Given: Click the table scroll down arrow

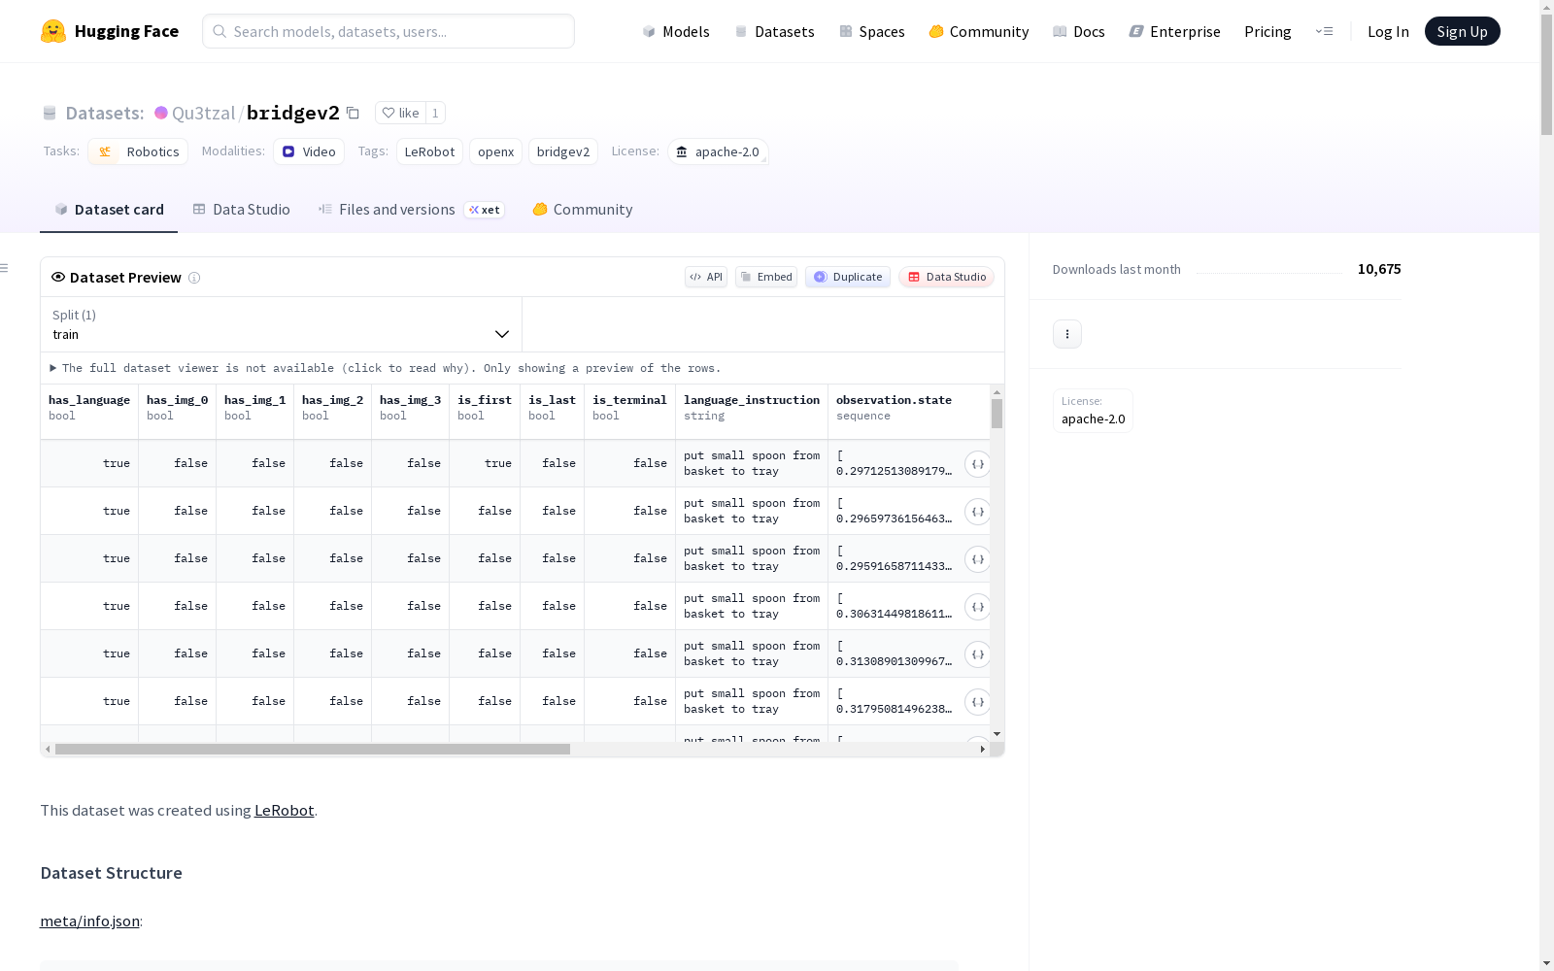Looking at the screenshot, I should 997,734.
